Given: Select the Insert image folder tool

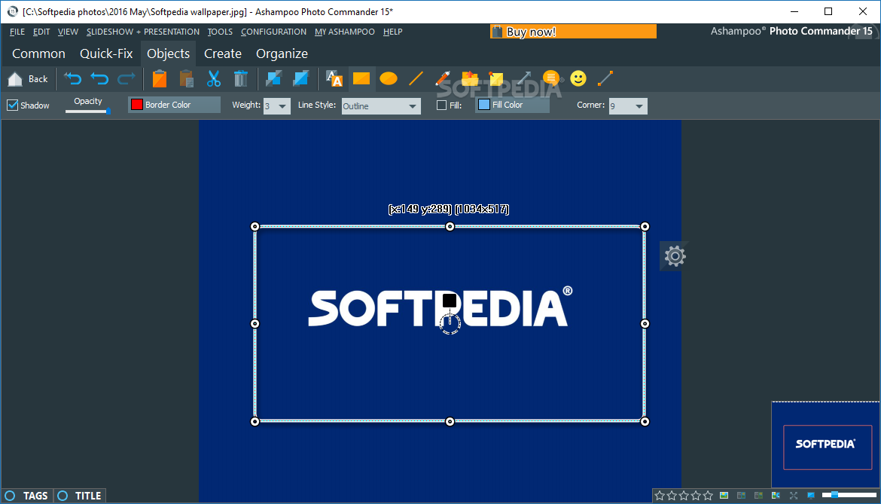Looking at the screenshot, I should 470,78.
